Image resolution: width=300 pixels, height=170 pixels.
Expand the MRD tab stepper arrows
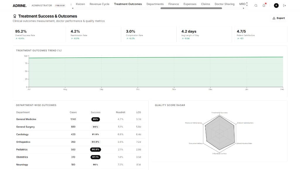coord(247,4)
